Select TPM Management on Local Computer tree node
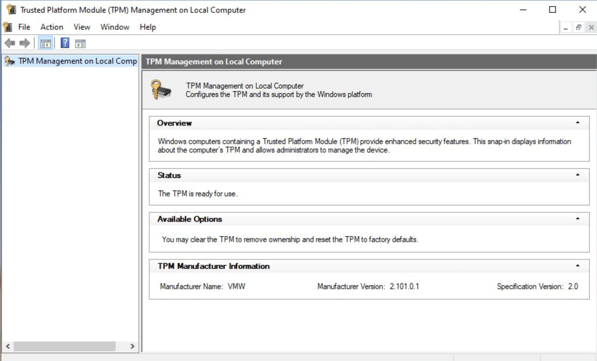 pos(71,61)
